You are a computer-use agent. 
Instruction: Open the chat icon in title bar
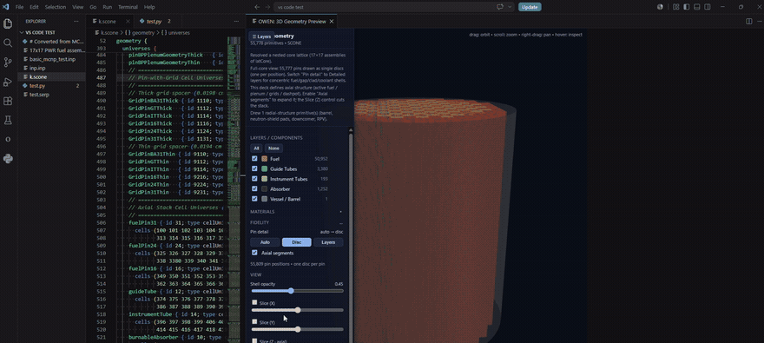pyautogui.click(x=500, y=7)
